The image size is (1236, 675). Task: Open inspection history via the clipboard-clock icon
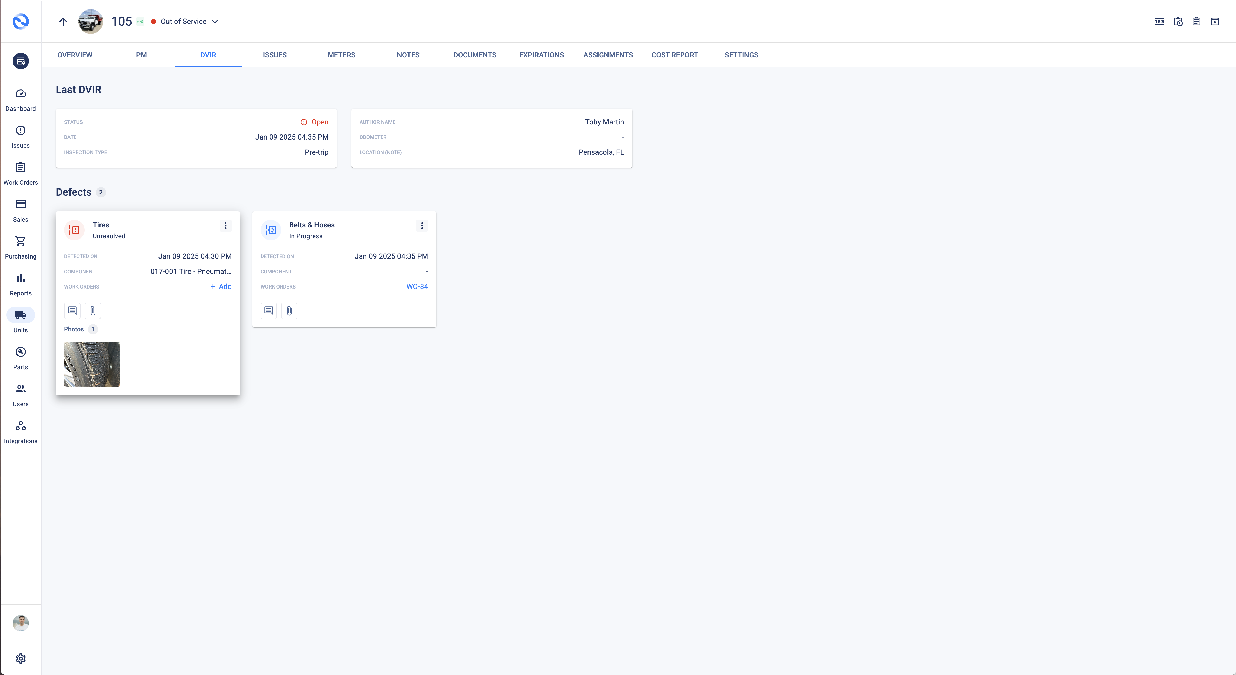point(1178,21)
